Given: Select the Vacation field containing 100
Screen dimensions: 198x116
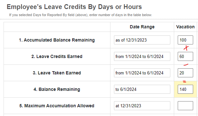Looking at the screenshot, I should pos(185,40).
